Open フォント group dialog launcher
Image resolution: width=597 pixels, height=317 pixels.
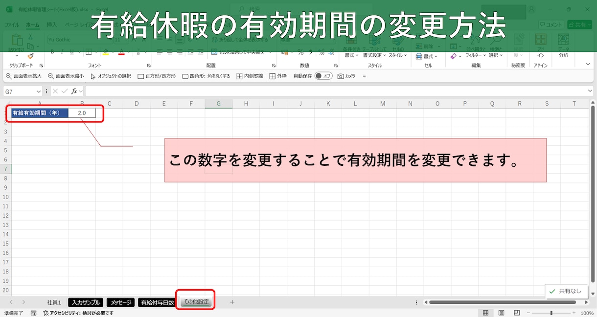click(x=149, y=66)
